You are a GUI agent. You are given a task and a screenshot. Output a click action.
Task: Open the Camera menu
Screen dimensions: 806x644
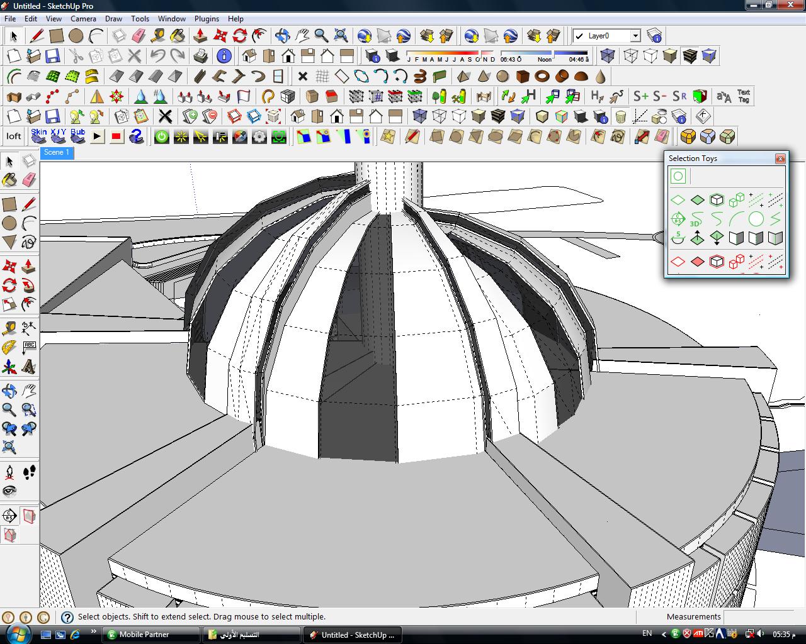83,19
